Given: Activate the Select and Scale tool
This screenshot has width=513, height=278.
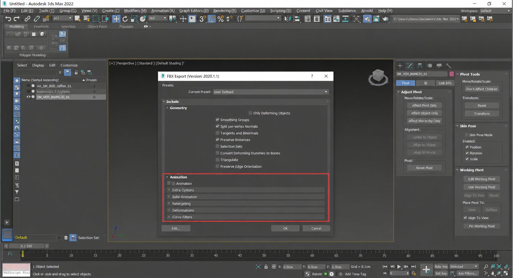Looking at the screenshot, I should 134,19.
